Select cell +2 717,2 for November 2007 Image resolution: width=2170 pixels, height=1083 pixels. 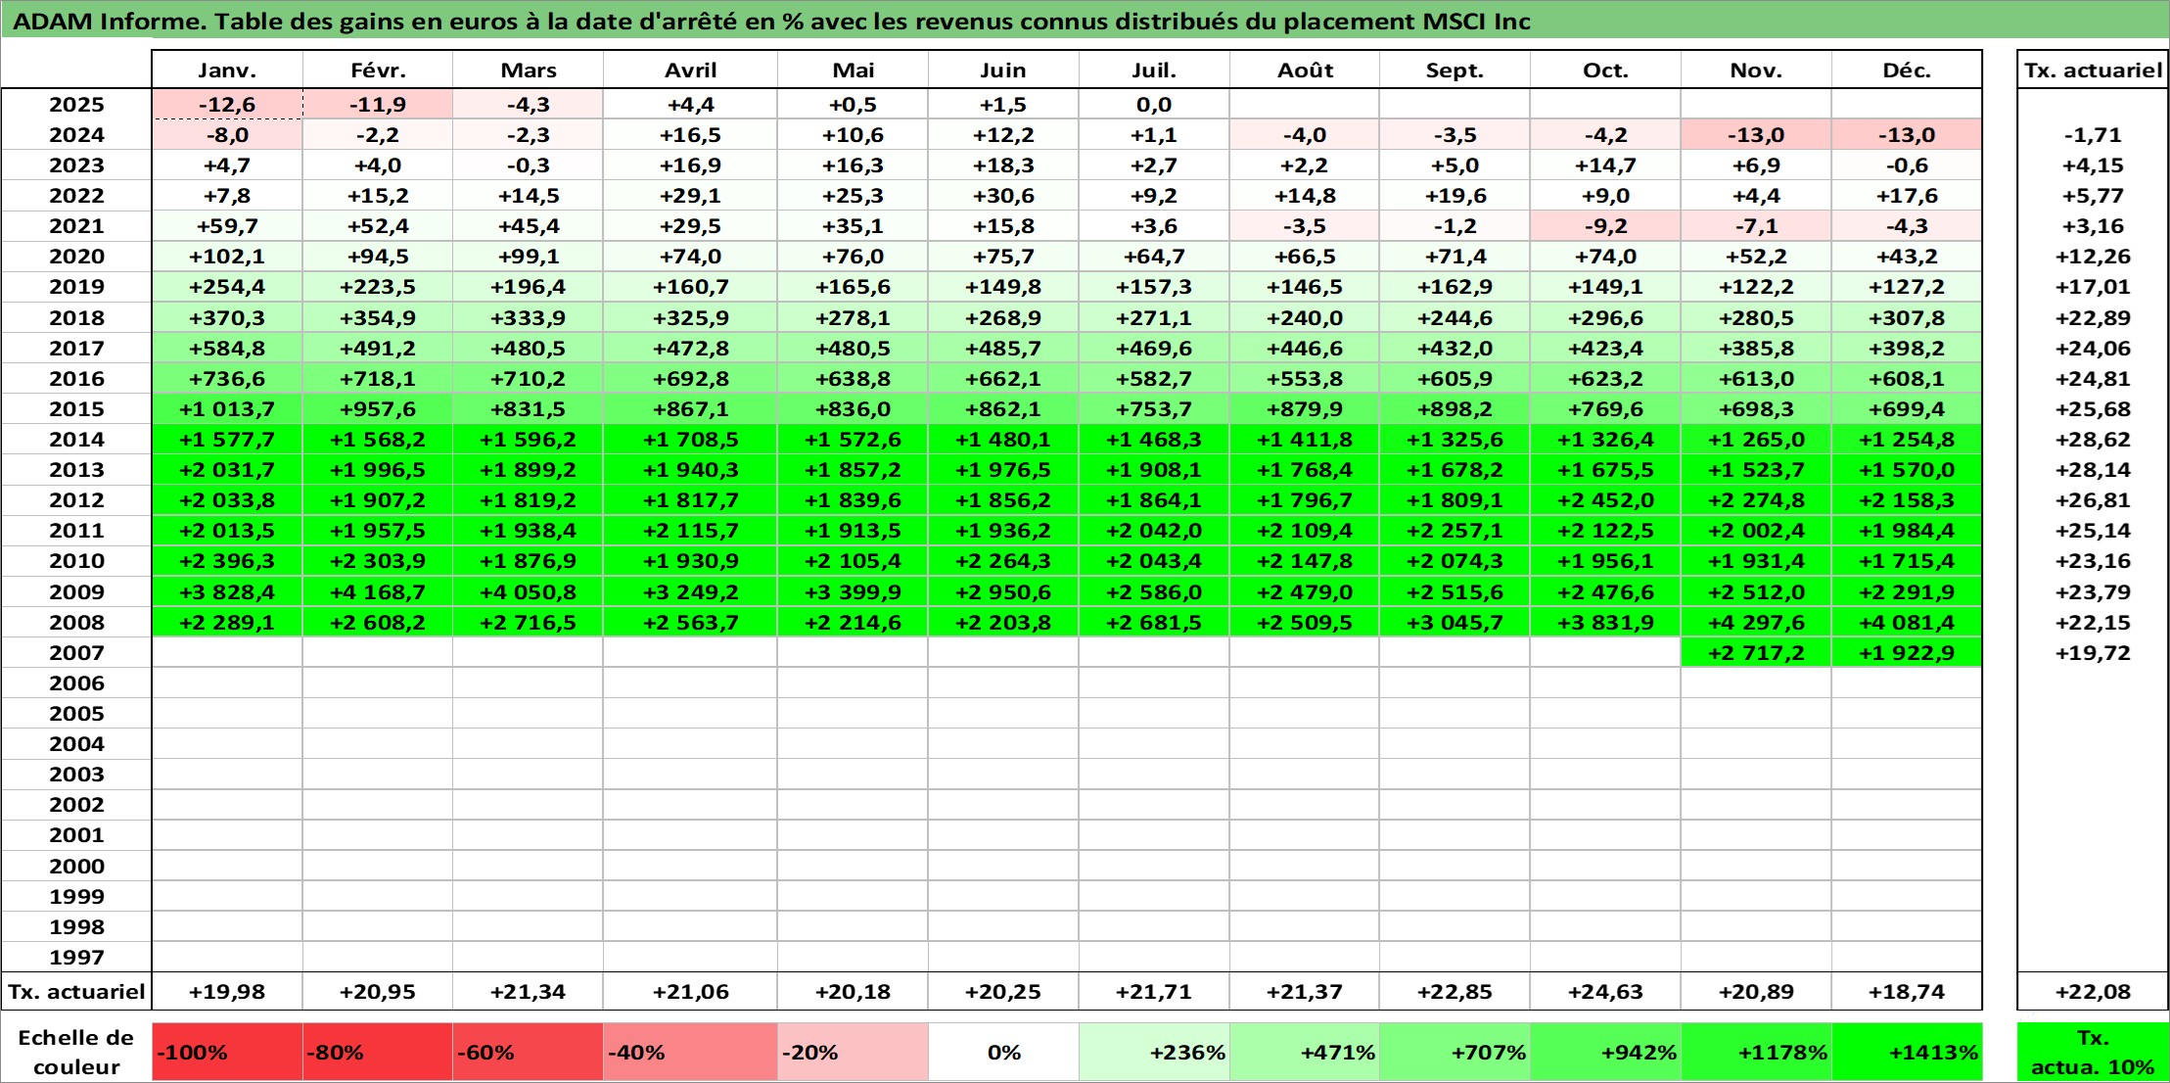point(1756,652)
